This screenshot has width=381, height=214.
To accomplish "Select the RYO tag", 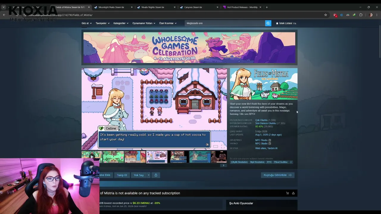I will click(269, 162).
